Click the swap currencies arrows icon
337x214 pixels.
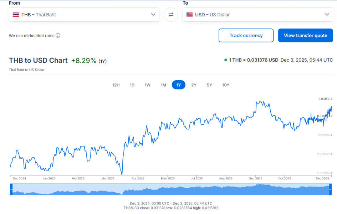coord(171,15)
